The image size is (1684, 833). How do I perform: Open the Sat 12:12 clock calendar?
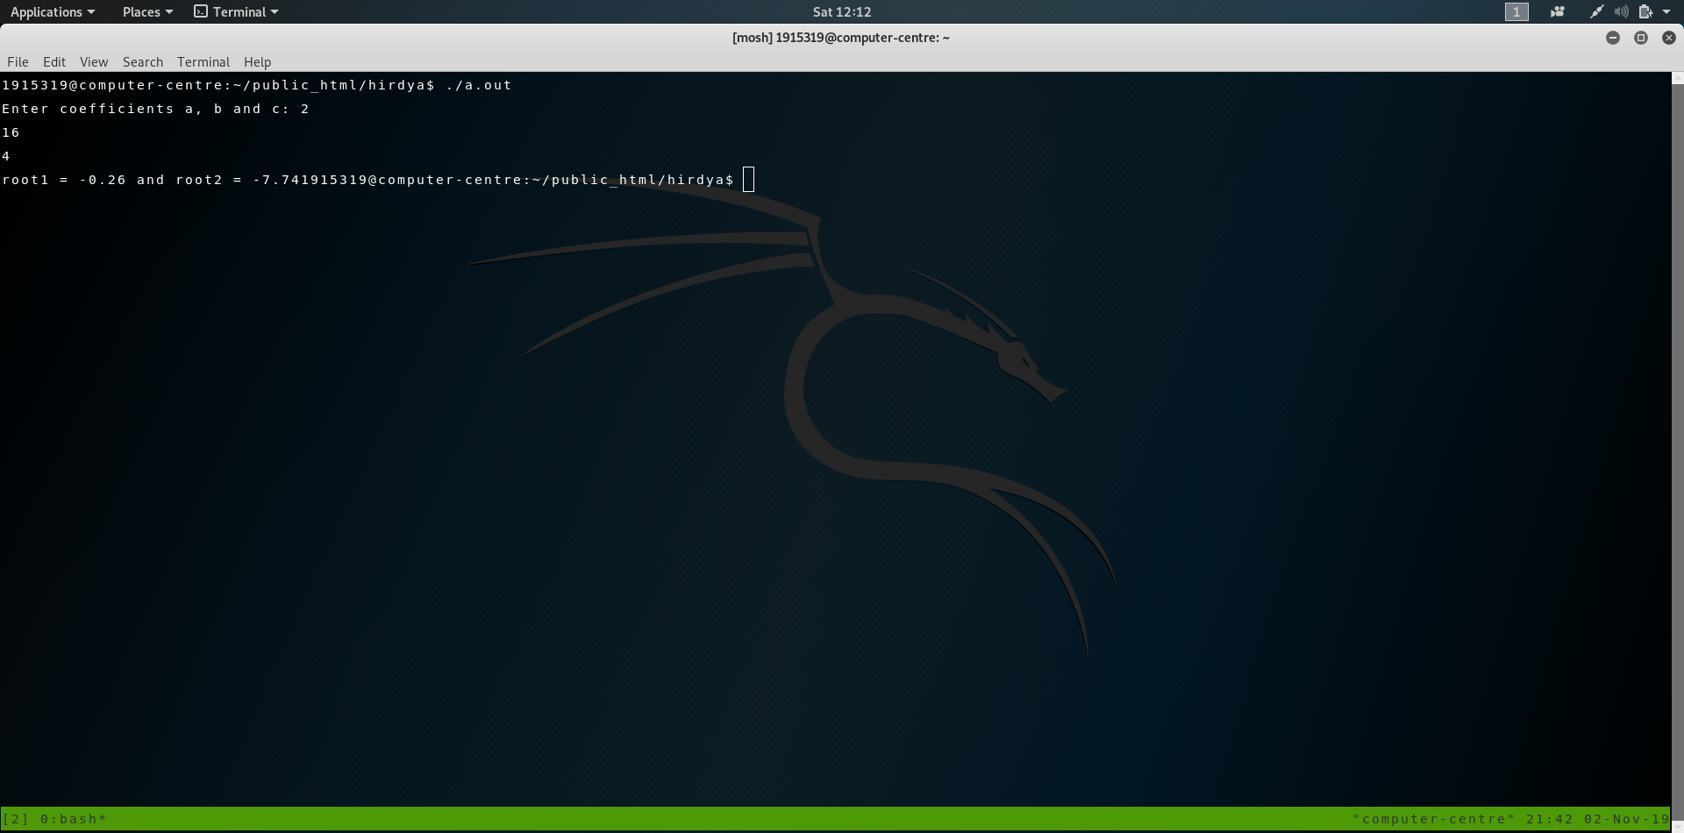[842, 11]
